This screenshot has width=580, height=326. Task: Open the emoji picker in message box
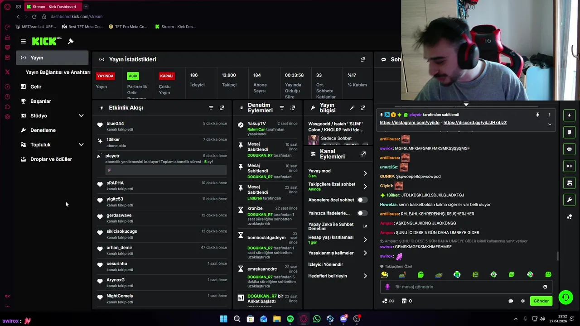pos(545,287)
